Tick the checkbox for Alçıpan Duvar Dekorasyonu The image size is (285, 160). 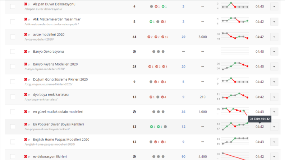13,6
